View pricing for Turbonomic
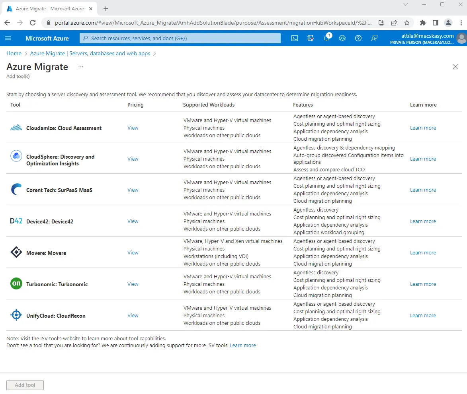Viewport: 467px width, 394px height. point(133,284)
